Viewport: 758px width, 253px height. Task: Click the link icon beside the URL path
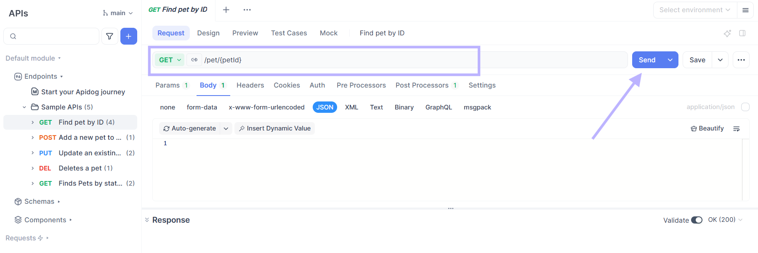coord(194,60)
